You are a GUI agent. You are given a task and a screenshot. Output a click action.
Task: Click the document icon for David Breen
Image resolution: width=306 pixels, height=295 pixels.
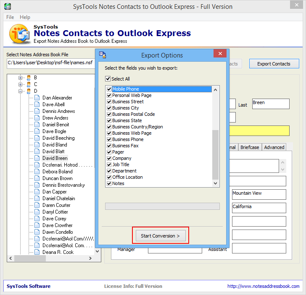point(37,158)
